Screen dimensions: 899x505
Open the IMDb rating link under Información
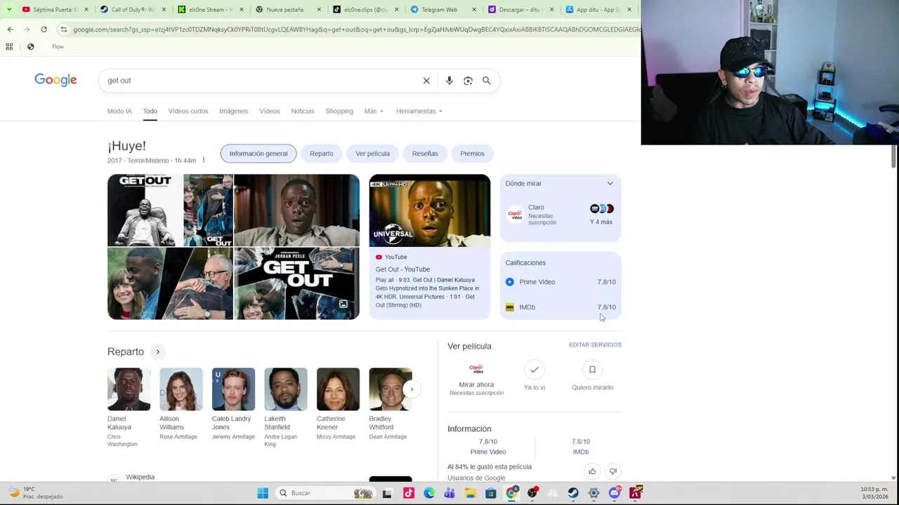[x=581, y=452]
